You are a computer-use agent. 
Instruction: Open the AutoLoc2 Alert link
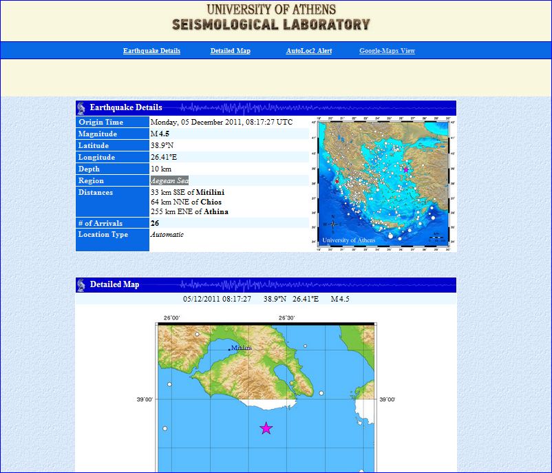click(x=309, y=51)
